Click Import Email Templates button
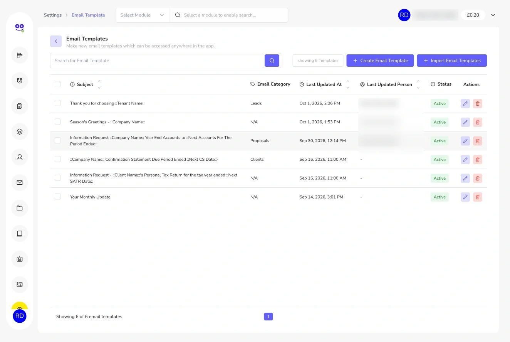Viewport: 510px width, 342px height. (x=452, y=61)
